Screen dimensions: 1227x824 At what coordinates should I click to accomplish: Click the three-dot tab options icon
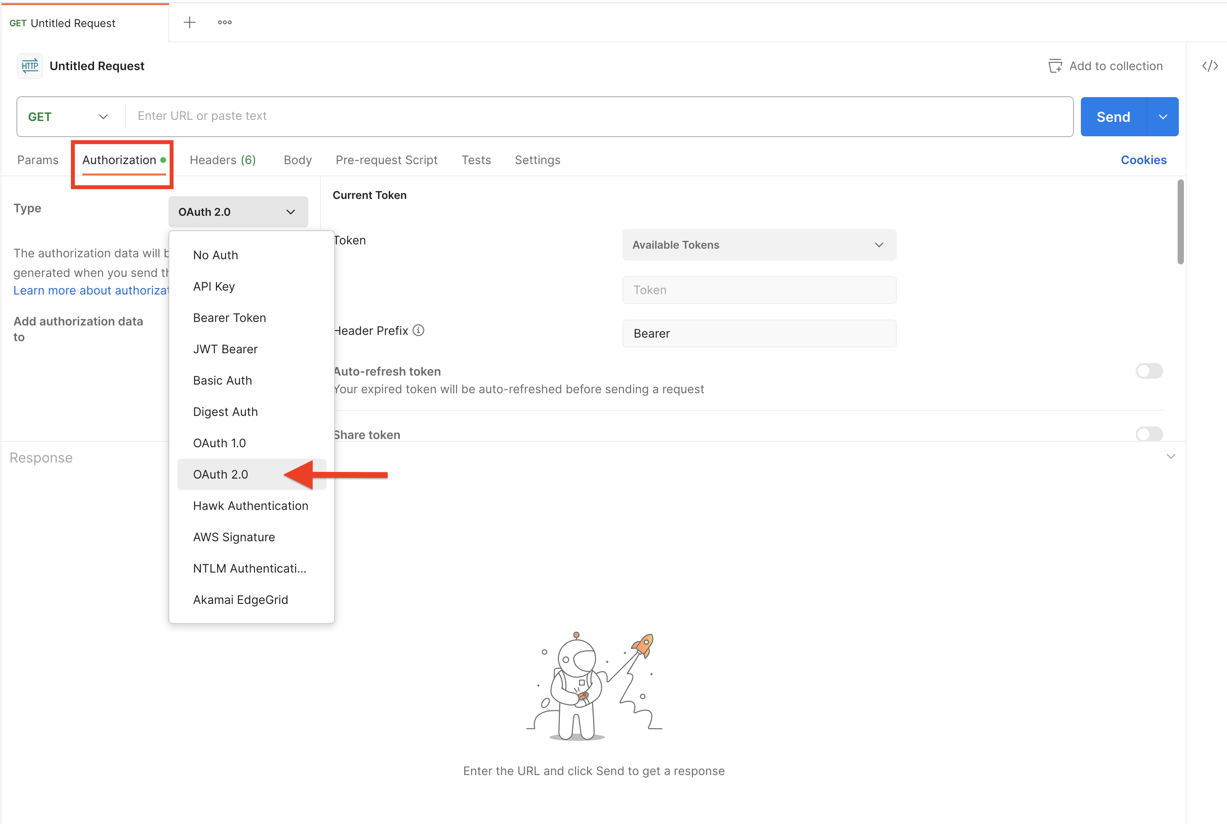pos(224,22)
